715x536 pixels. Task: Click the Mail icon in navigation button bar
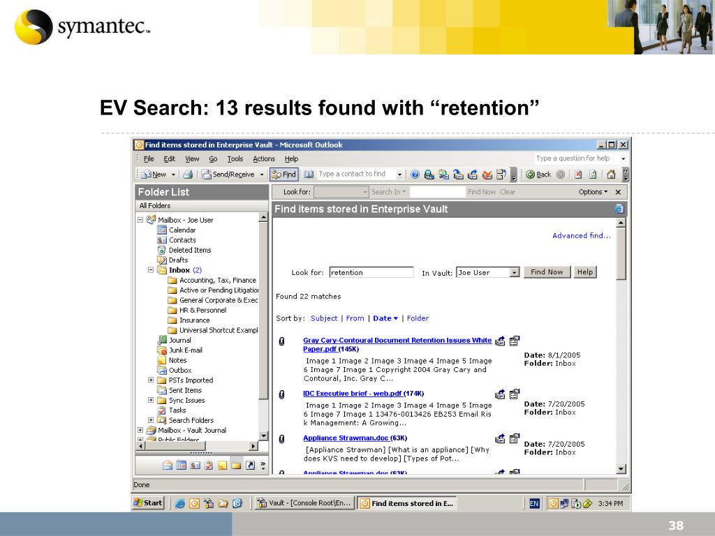tap(168, 466)
